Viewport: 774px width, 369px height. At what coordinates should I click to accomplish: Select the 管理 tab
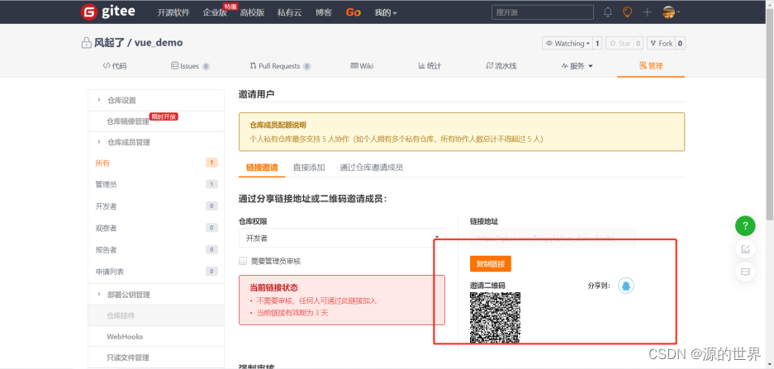coord(651,65)
